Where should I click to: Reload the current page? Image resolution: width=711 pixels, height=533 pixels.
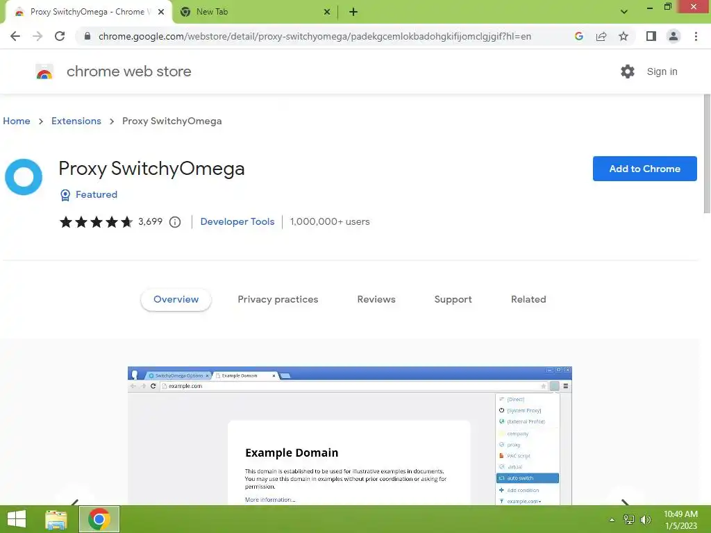pyautogui.click(x=60, y=36)
